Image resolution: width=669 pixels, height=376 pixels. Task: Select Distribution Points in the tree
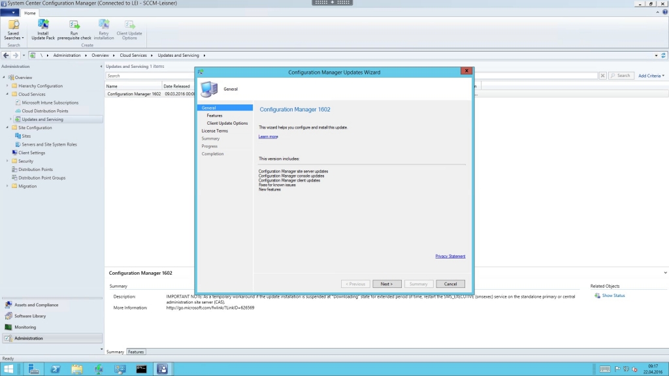click(35, 170)
